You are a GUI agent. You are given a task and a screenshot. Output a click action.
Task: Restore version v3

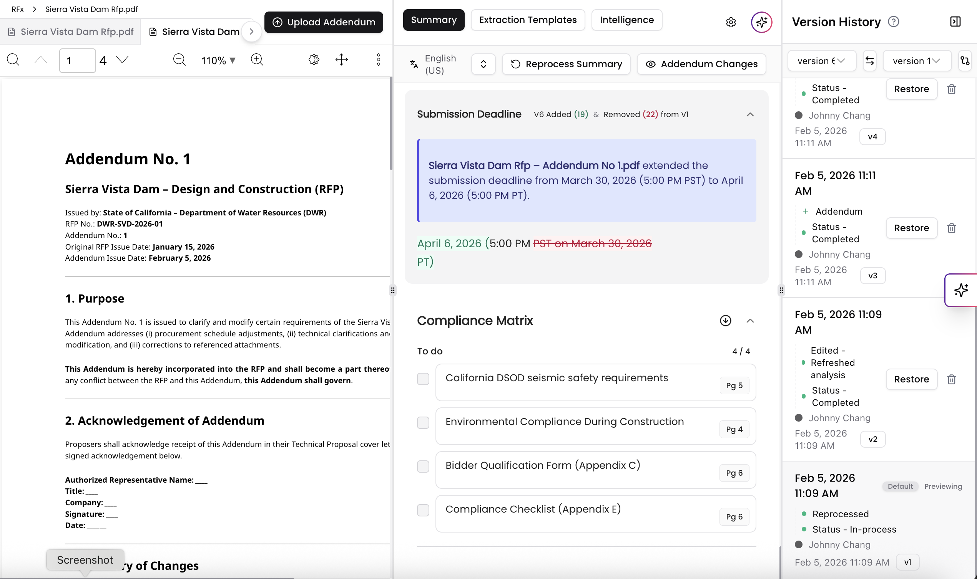pyautogui.click(x=911, y=228)
